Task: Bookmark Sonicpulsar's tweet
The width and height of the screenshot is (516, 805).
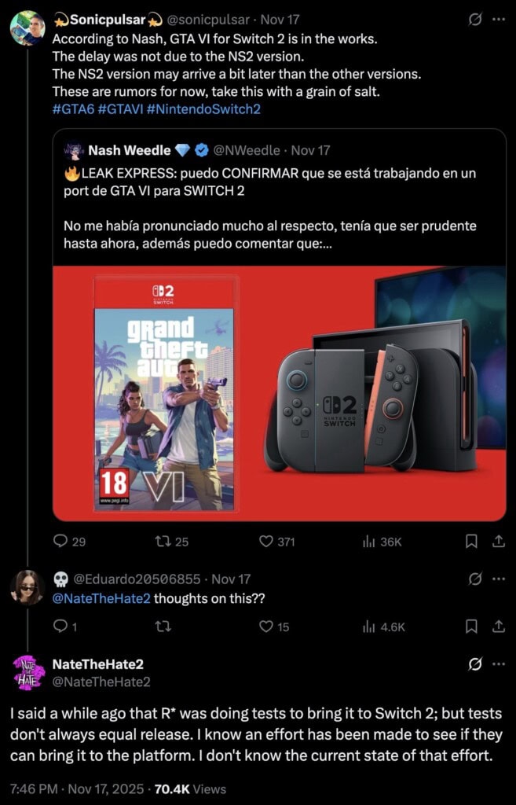Action: (x=471, y=541)
